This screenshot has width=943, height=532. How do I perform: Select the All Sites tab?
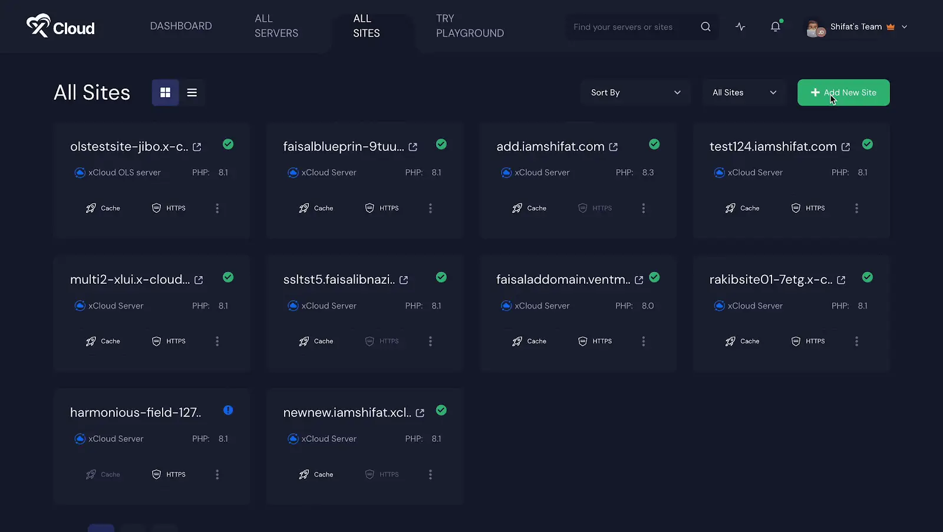[x=367, y=26]
